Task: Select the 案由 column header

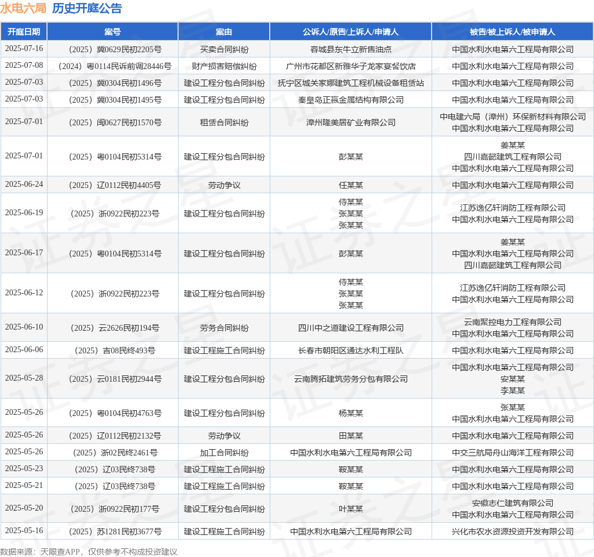Action: click(224, 32)
